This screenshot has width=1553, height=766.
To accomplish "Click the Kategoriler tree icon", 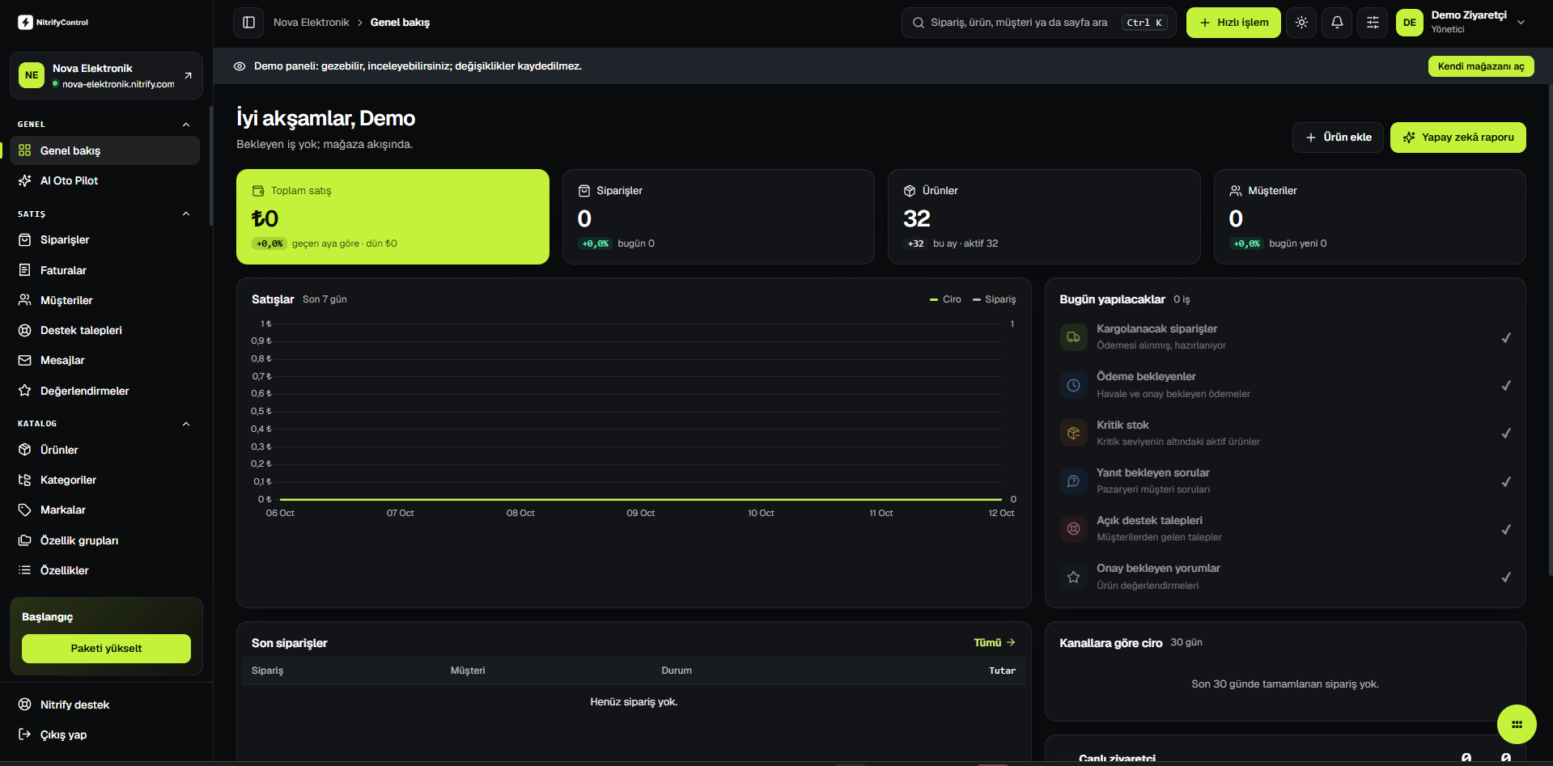I will [x=25, y=480].
